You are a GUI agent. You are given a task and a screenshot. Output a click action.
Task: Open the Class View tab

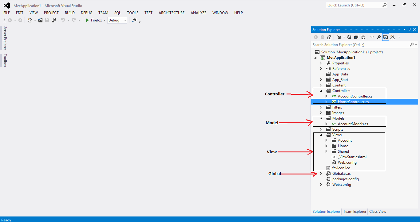click(377, 211)
